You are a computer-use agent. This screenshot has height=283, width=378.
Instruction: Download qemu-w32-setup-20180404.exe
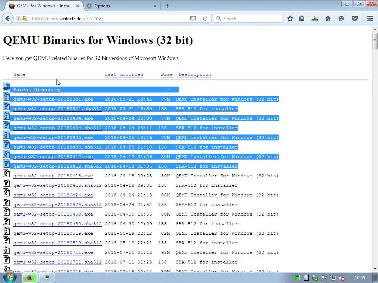coord(53,118)
